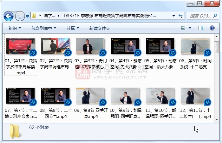
Task: Click filename text 09、第8节 四季旺衰.mp4
Action: coord(91,113)
